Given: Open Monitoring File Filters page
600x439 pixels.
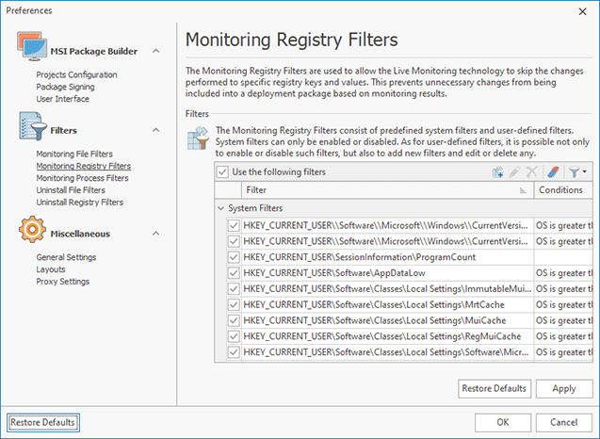Looking at the screenshot, I should point(74,154).
